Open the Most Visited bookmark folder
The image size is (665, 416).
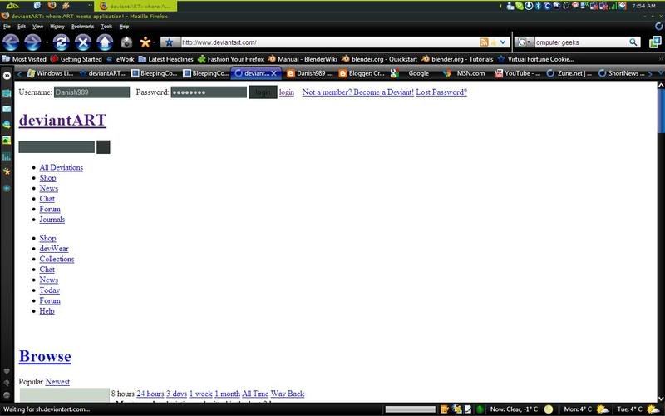point(25,59)
